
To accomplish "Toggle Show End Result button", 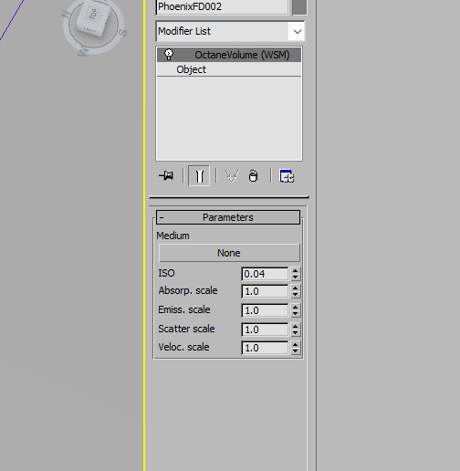I will click(199, 176).
